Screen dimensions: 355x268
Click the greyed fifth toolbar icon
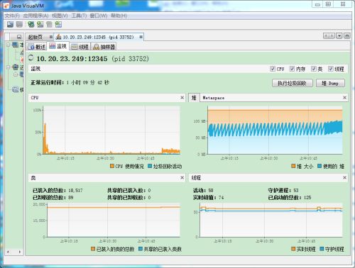(49, 24)
